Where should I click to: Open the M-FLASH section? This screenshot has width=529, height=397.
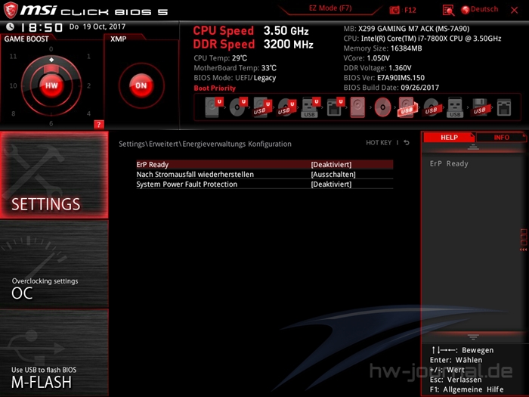point(54,352)
